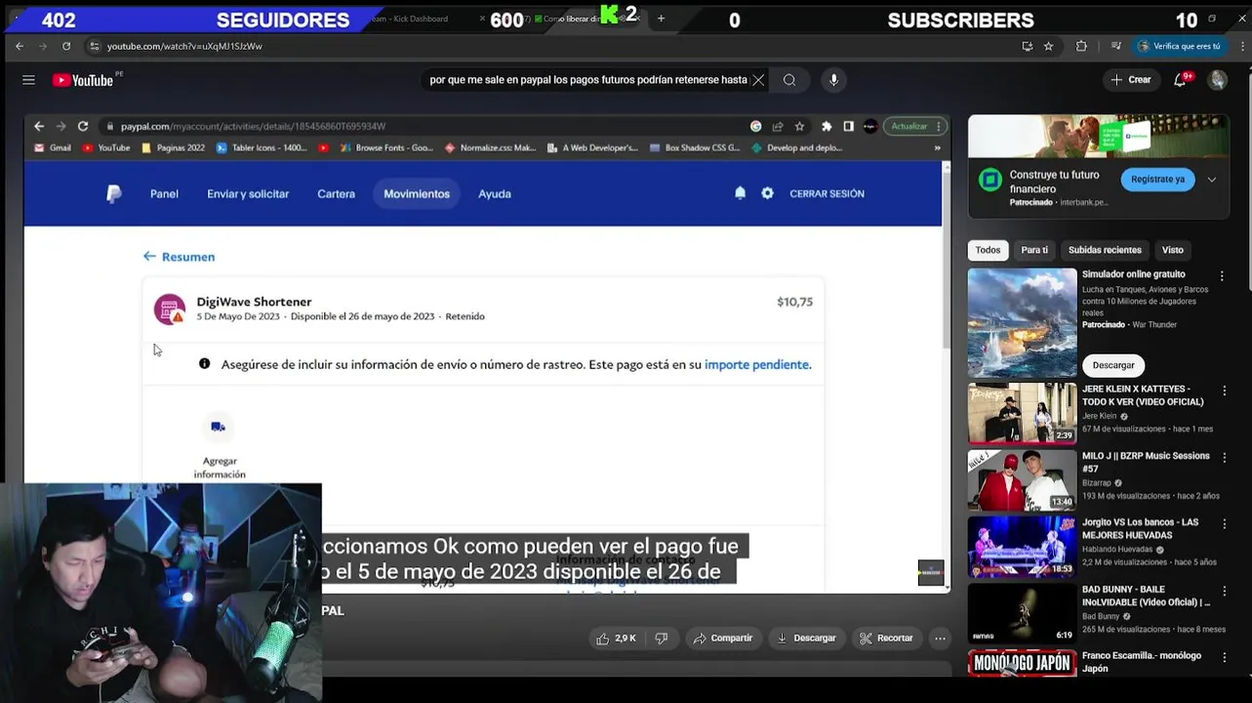
Task: Click Ayuda in the PayPal nav
Action: click(x=495, y=193)
